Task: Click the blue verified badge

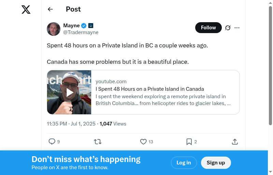Action: pyautogui.click(x=84, y=26)
